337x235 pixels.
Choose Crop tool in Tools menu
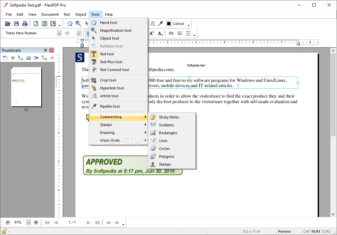[118, 80]
